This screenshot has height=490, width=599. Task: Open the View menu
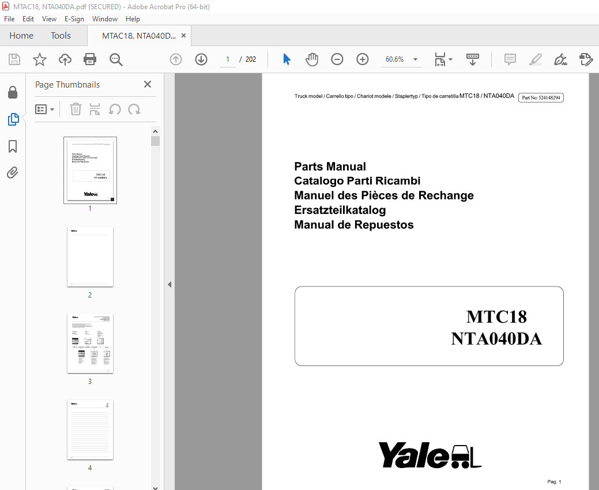49,18
